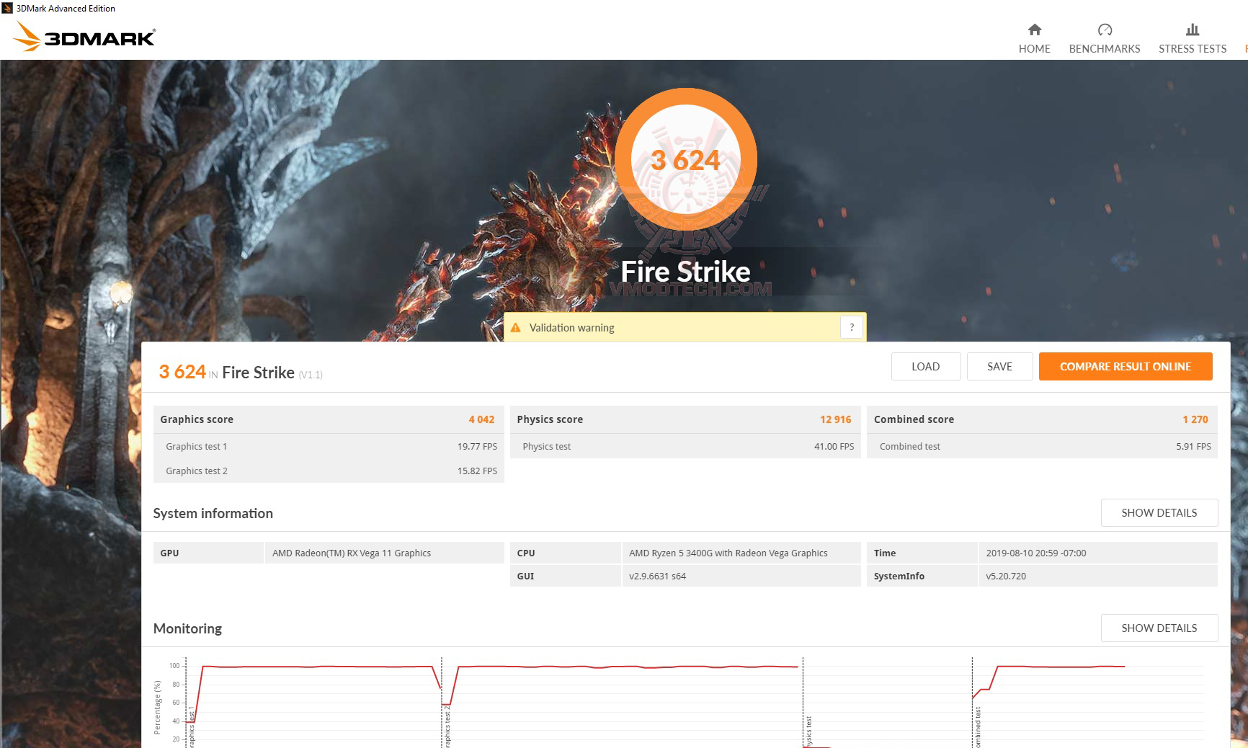Viewport: 1248px width, 748px height.
Task: Click the Physics score header label
Action: pyautogui.click(x=550, y=419)
